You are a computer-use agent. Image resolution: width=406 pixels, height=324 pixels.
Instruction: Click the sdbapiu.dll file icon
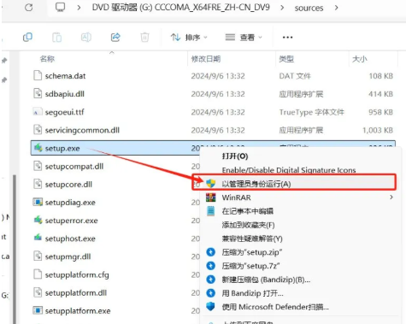pyautogui.click(x=38, y=93)
